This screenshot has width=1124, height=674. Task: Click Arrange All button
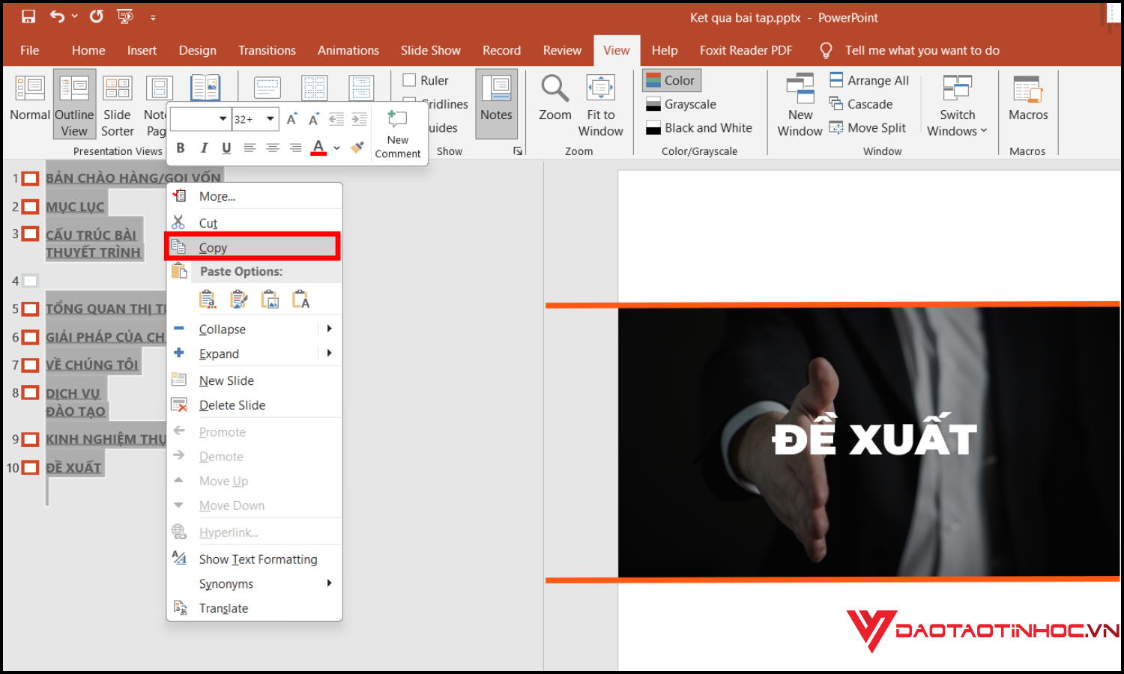tap(869, 80)
